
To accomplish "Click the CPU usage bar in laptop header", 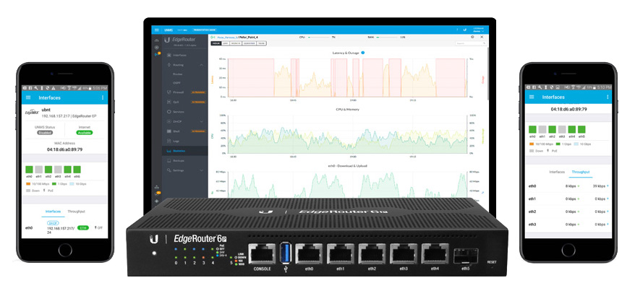I will pos(318,37).
